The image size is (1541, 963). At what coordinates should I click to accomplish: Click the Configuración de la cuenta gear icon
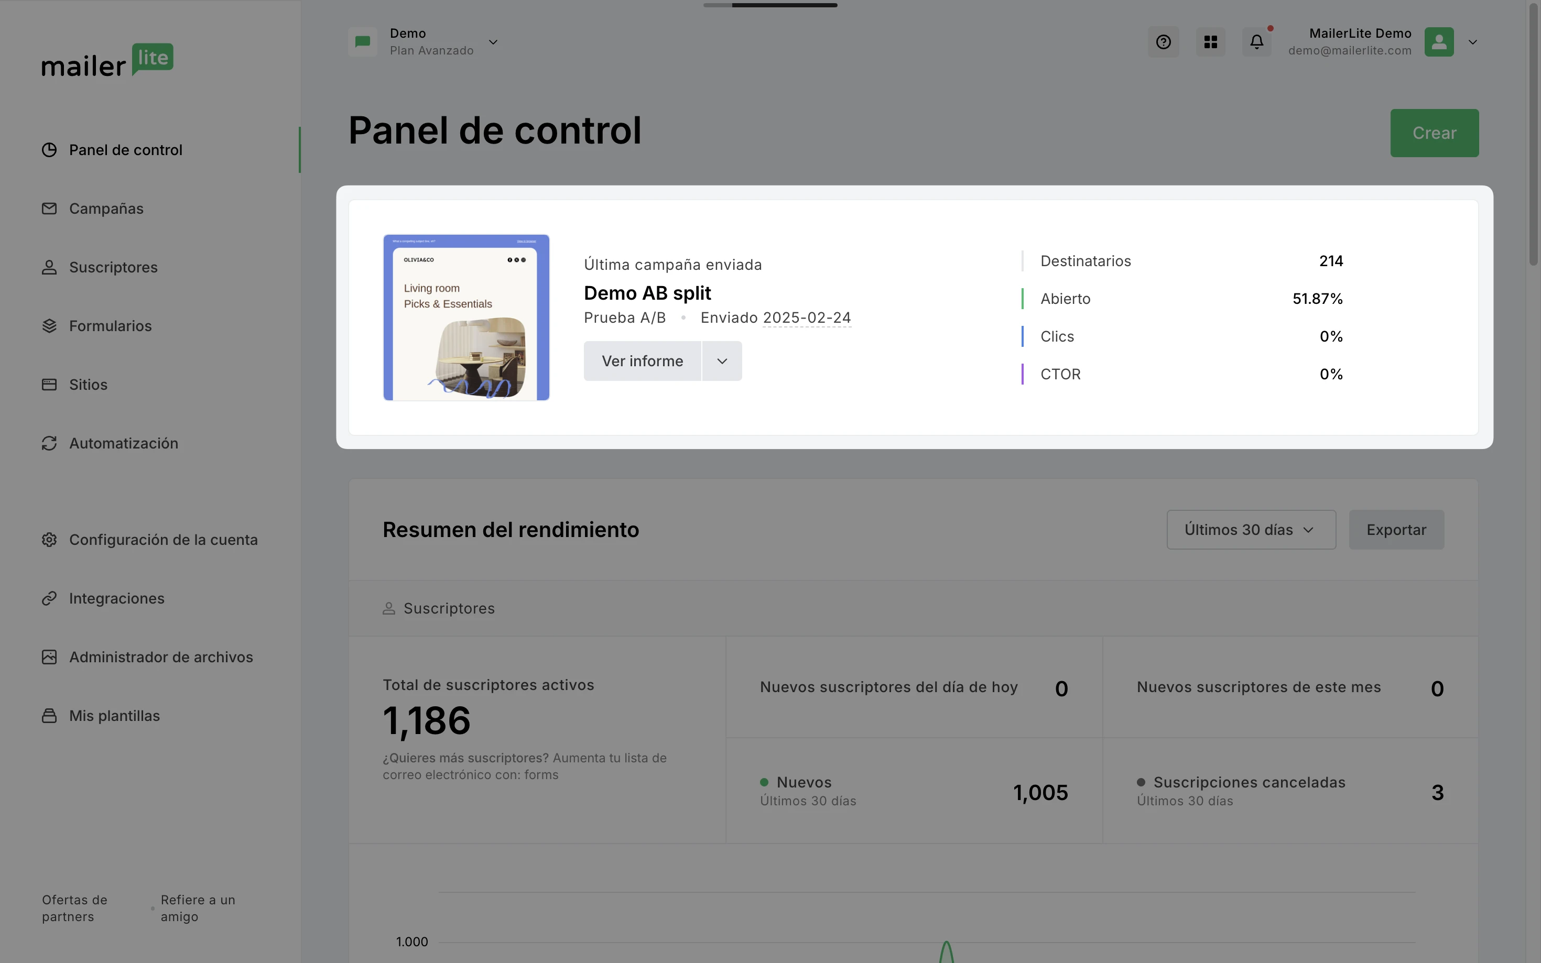point(49,540)
